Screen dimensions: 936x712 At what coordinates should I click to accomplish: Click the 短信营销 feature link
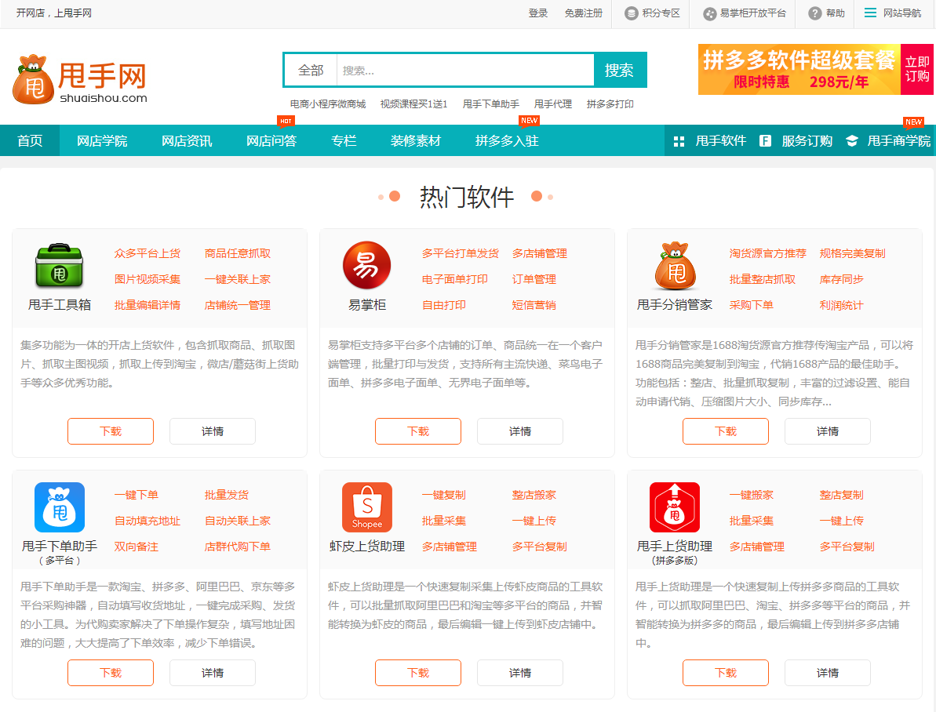(x=534, y=305)
